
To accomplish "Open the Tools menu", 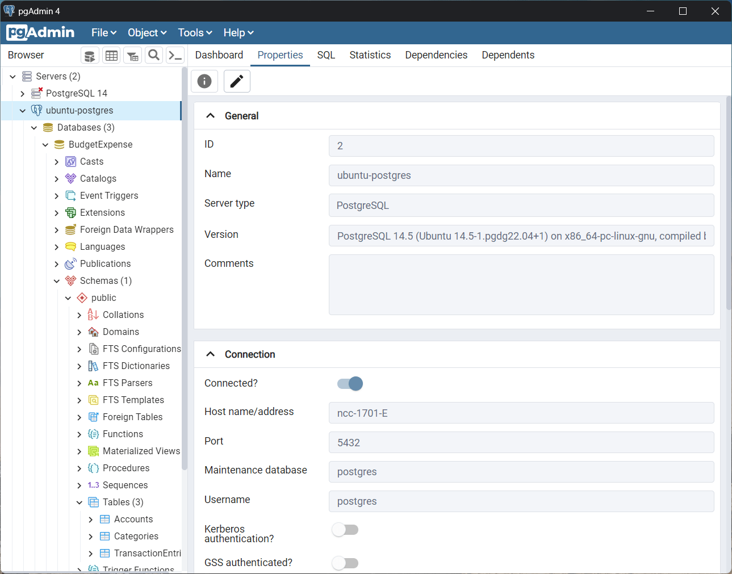I will 194,32.
